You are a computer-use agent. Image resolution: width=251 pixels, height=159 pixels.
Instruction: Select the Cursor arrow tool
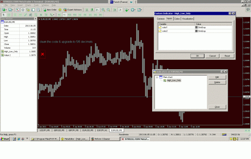click(4, 15)
